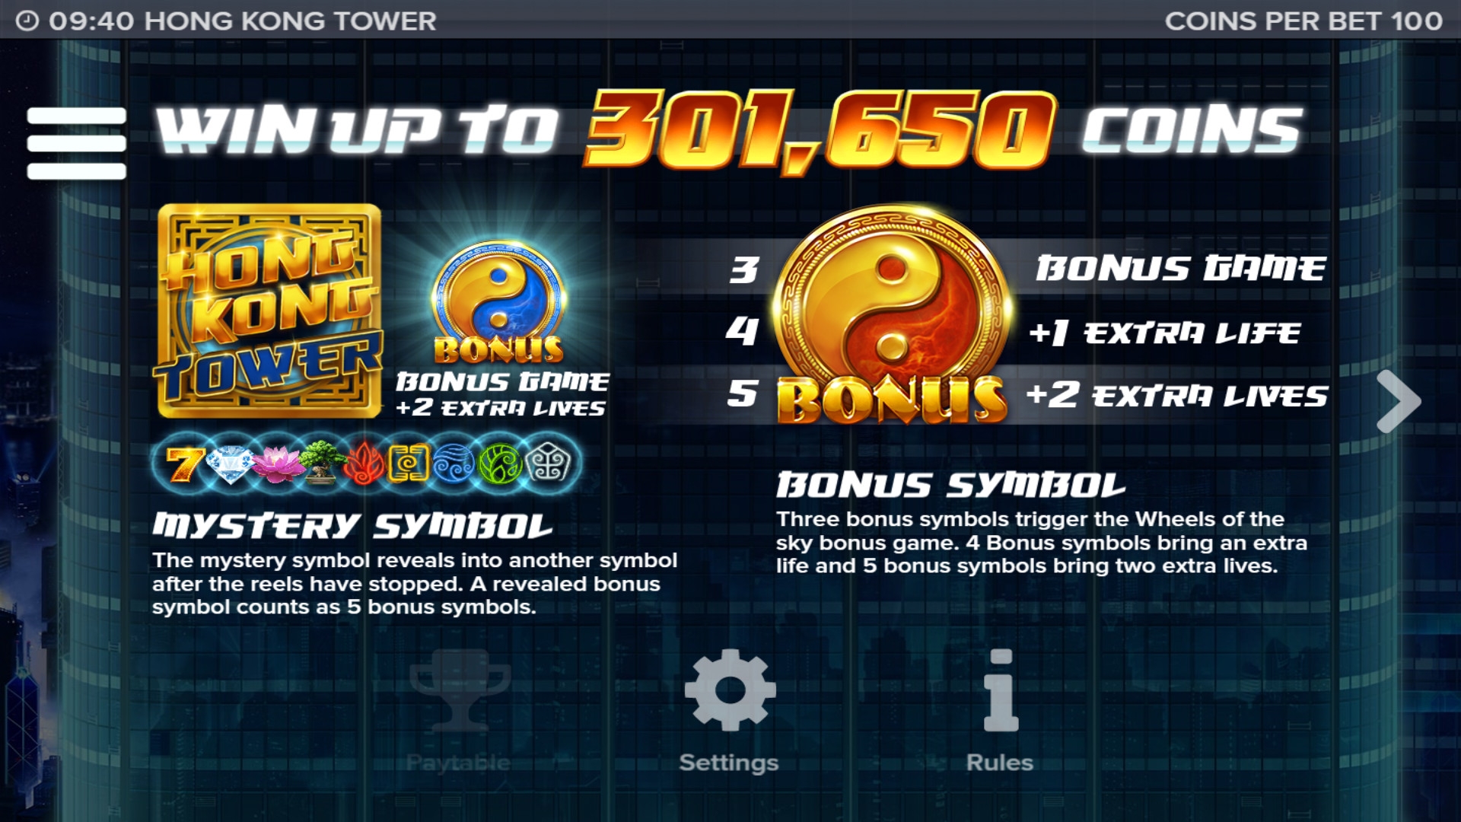Open the Settings gear icon
Image resolution: width=1461 pixels, height=822 pixels.
730,690
